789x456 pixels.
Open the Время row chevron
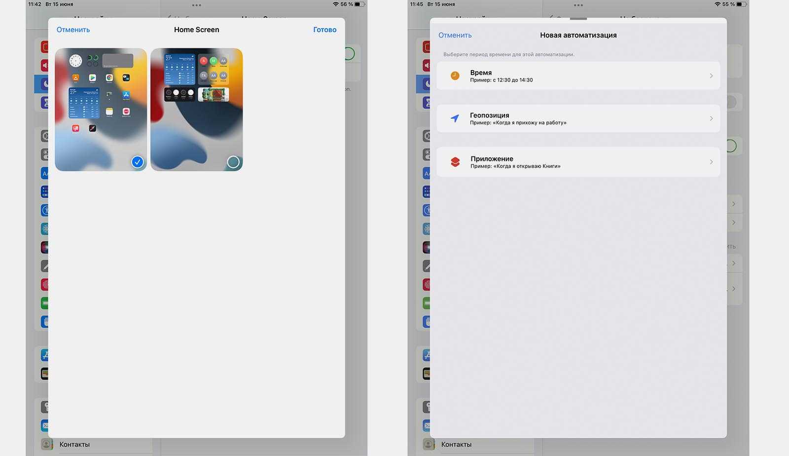pyautogui.click(x=711, y=76)
